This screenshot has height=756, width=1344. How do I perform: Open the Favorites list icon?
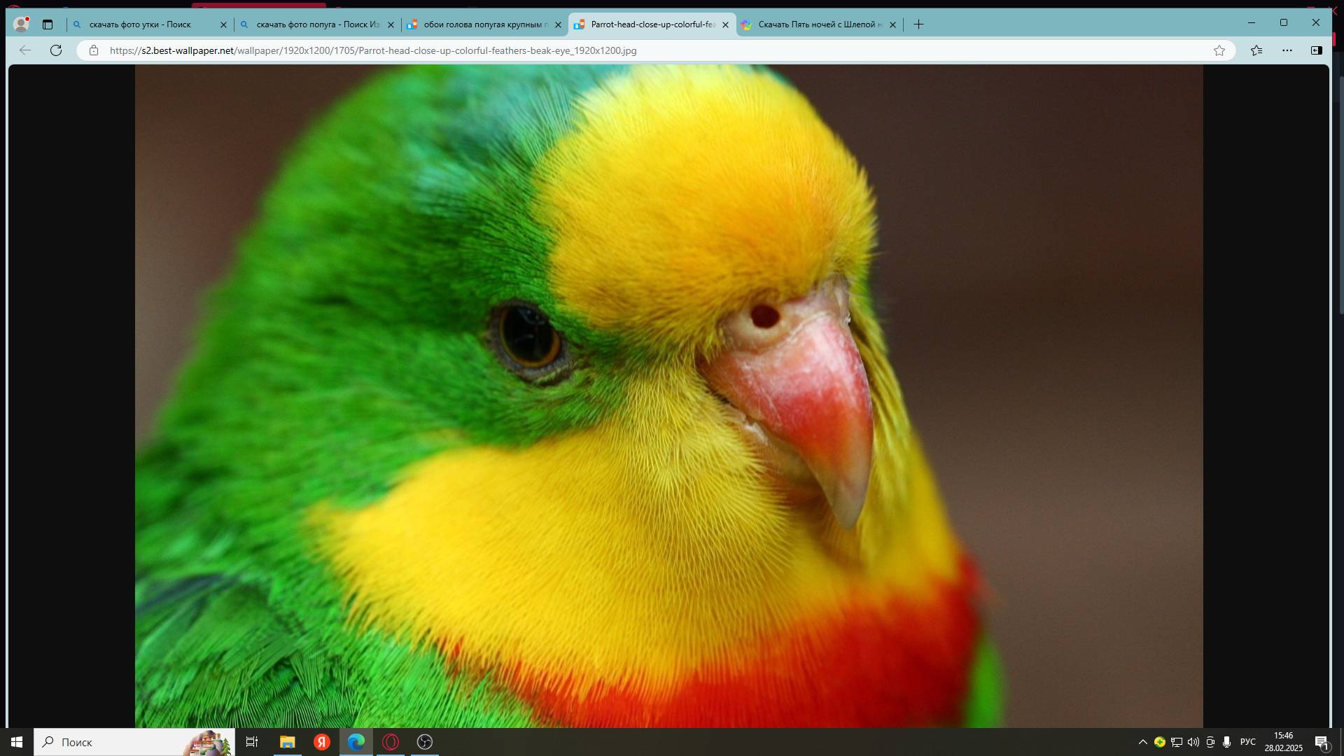click(x=1256, y=50)
